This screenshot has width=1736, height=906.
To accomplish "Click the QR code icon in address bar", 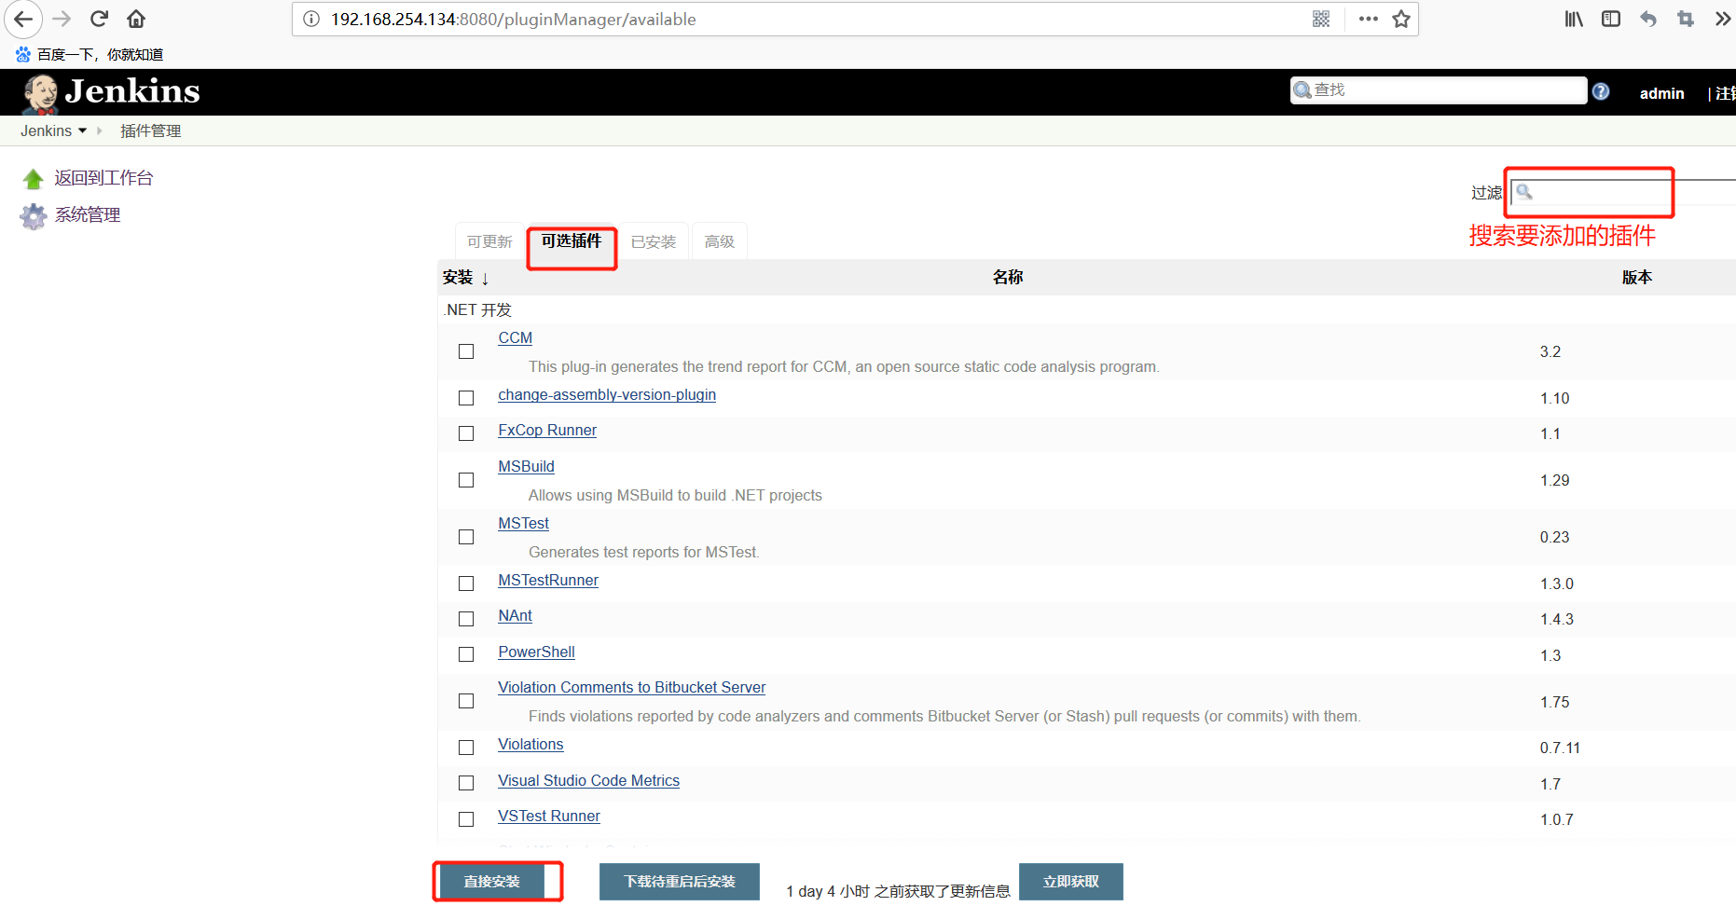I will pyautogui.click(x=1321, y=19).
